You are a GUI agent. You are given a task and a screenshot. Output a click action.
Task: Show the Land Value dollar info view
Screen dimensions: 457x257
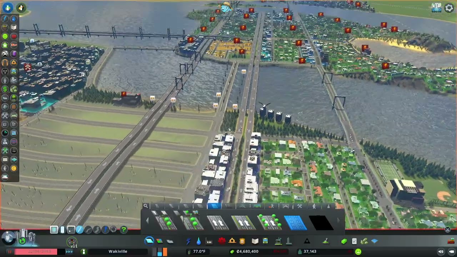[5, 89]
